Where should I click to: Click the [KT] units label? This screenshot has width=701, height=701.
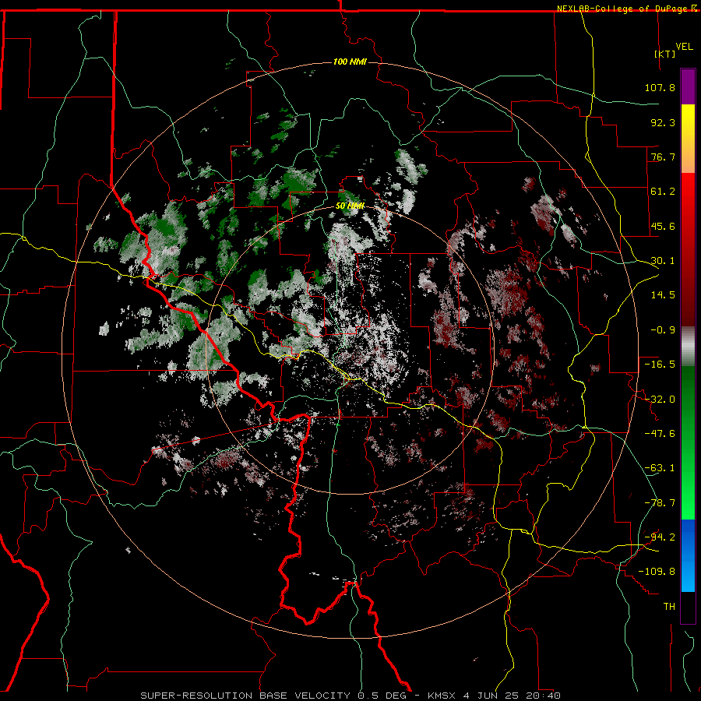click(665, 54)
